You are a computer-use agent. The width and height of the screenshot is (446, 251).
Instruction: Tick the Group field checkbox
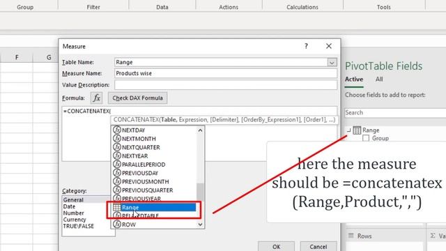click(x=366, y=138)
